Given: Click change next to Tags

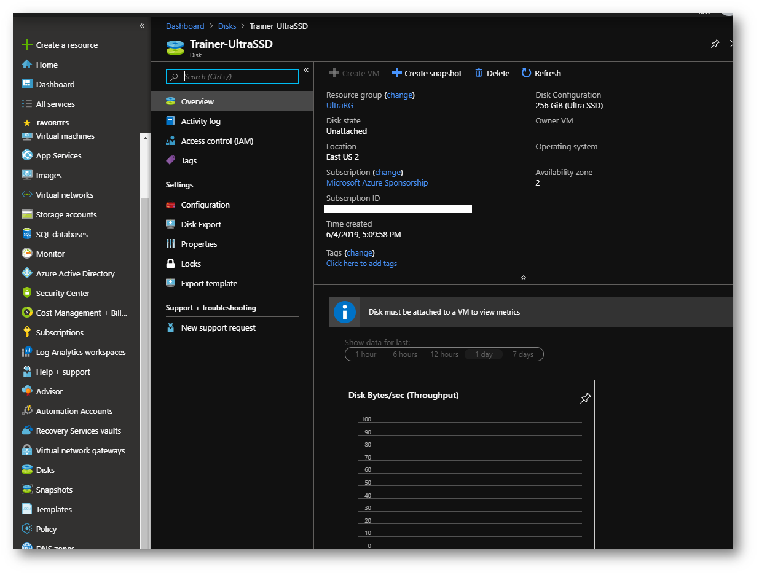Looking at the screenshot, I should (x=360, y=252).
